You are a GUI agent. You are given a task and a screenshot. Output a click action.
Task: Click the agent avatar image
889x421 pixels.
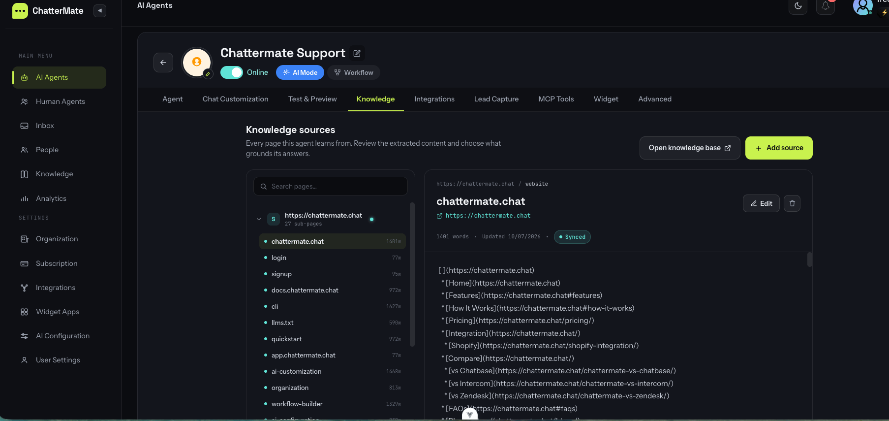[197, 62]
